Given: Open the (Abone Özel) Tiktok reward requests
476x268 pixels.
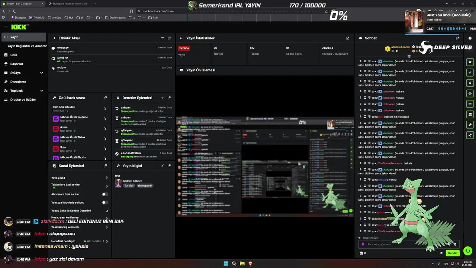Looking at the screenshot, I should click(x=80, y=139).
